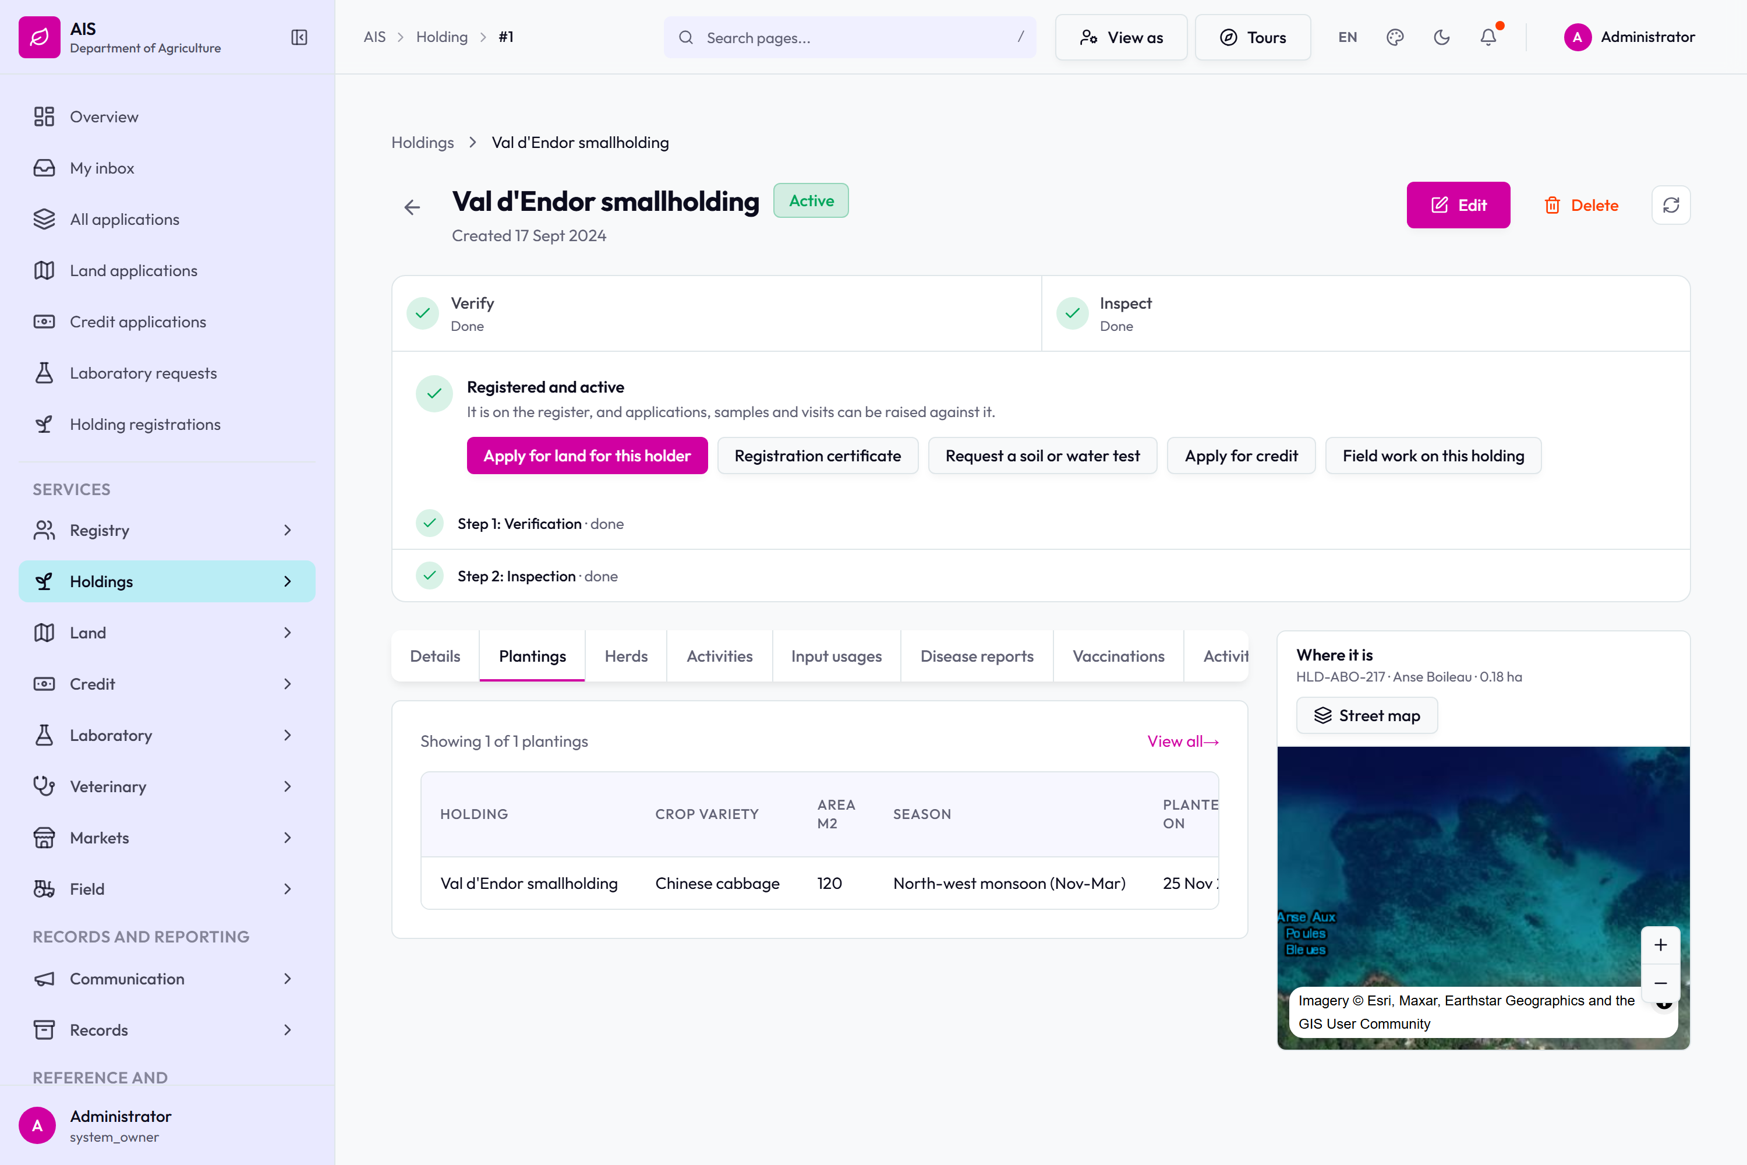1747x1165 pixels.
Task: Open the Input usages tab
Action: tap(836, 656)
